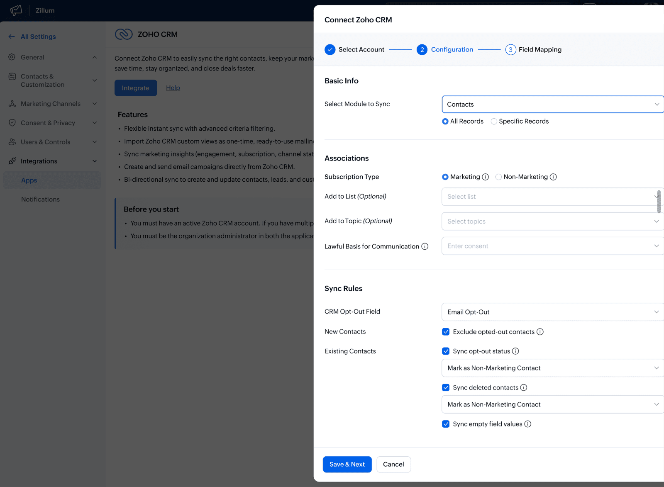Expand Users & Controls chevron
Viewport: 664px width, 487px height.
click(95, 142)
